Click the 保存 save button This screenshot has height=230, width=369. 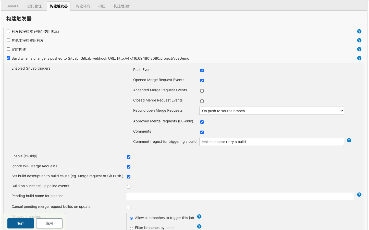point(21,223)
